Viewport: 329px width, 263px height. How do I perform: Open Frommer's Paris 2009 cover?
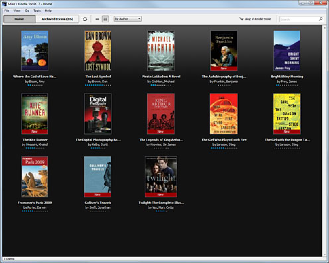pos(35,176)
